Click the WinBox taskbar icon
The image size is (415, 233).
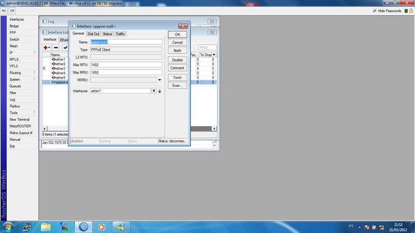pos(84,227)
